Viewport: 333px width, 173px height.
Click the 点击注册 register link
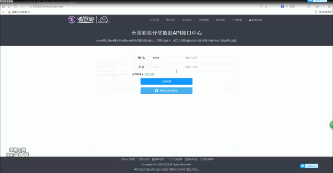tap(149, 74)
